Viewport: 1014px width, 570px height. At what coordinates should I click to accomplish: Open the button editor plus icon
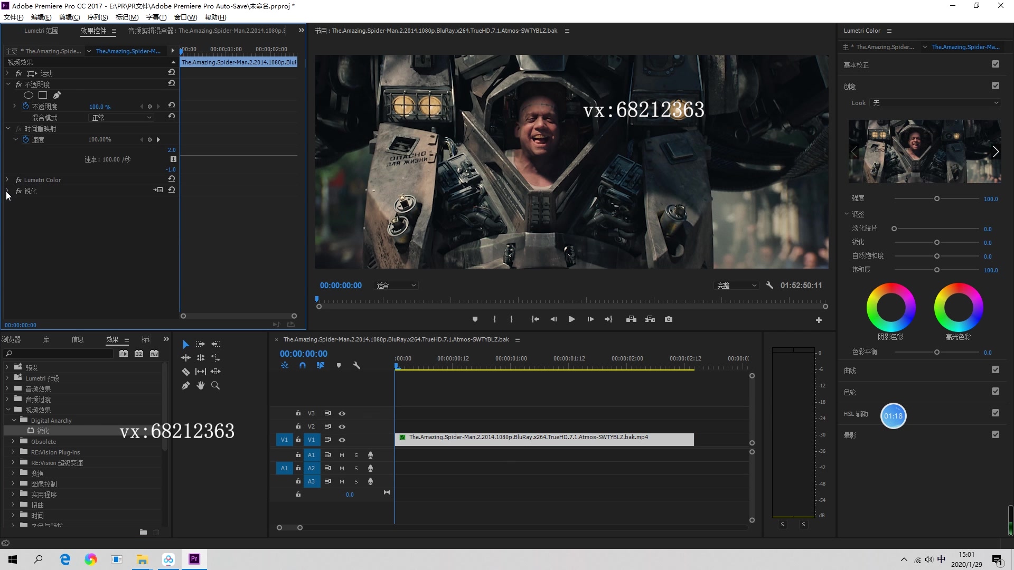coord(819,320)
